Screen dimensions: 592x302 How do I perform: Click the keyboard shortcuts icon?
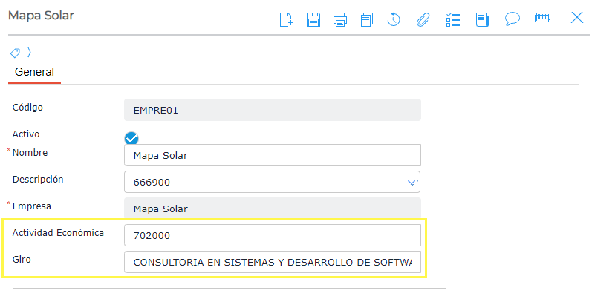tap(541, 18)
